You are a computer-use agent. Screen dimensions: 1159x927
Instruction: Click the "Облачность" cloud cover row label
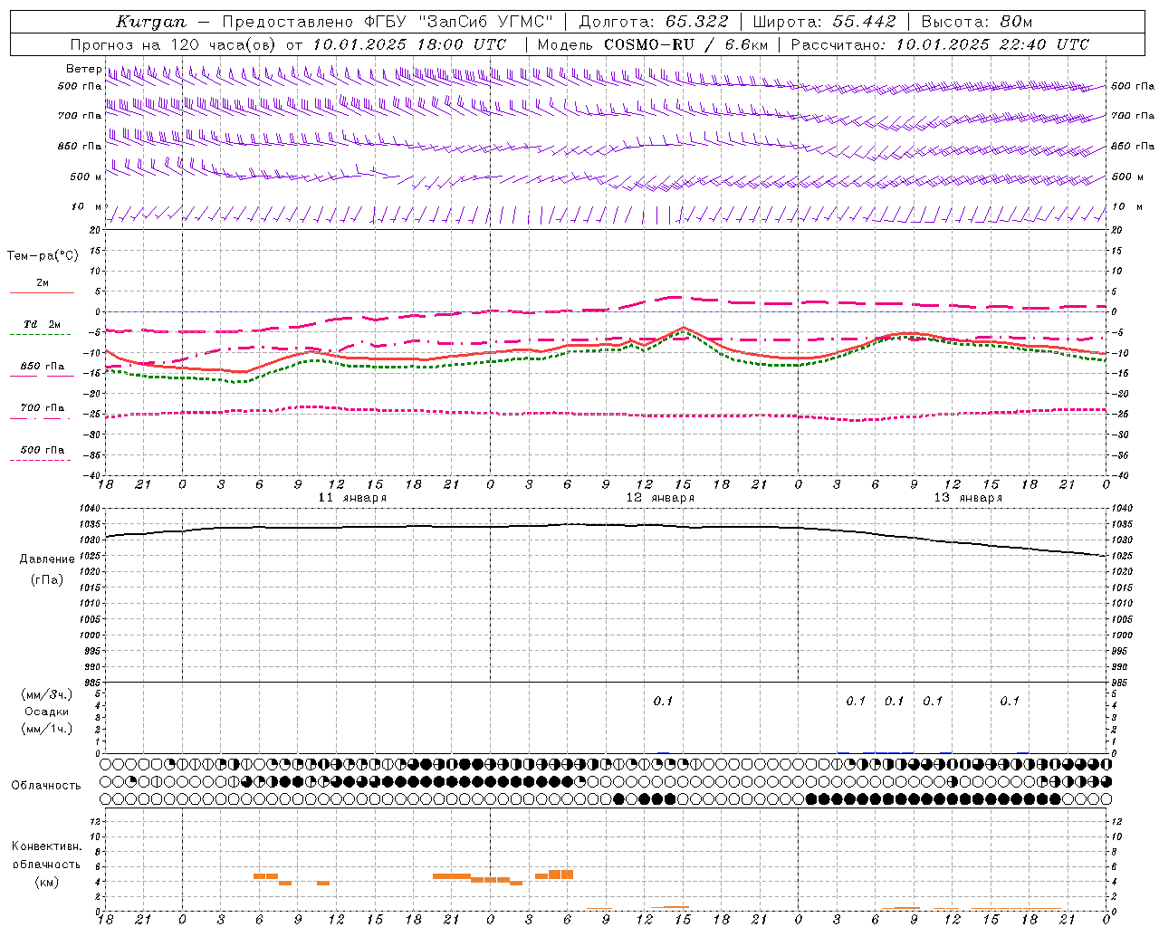click(46, 786)
